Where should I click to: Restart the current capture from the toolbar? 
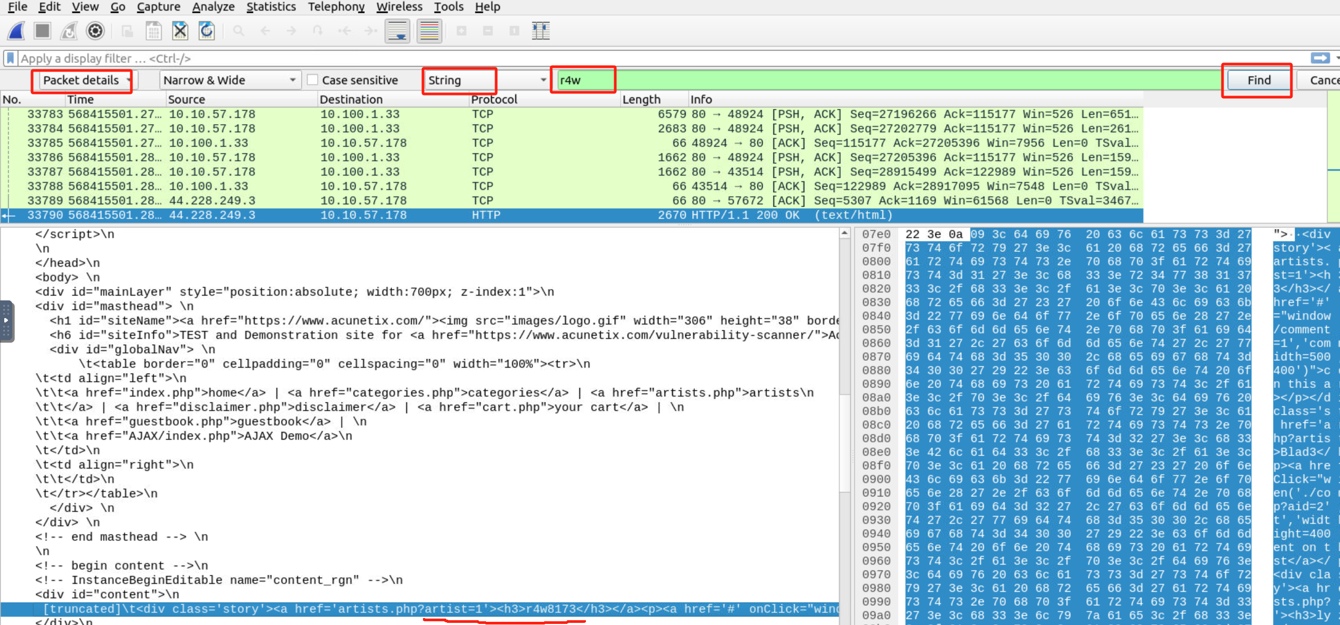(69, 31)
